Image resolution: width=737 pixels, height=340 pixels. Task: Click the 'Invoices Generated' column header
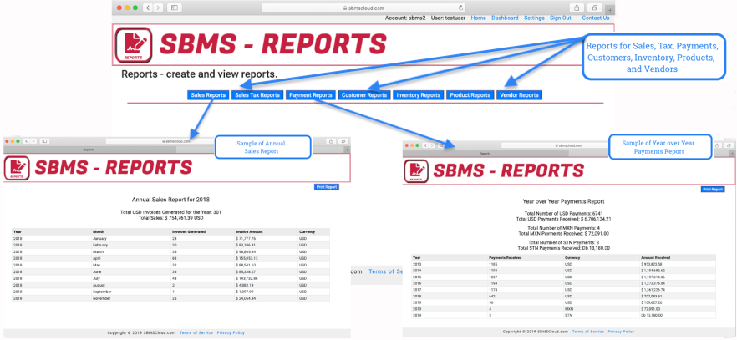[x=189, y=231]
